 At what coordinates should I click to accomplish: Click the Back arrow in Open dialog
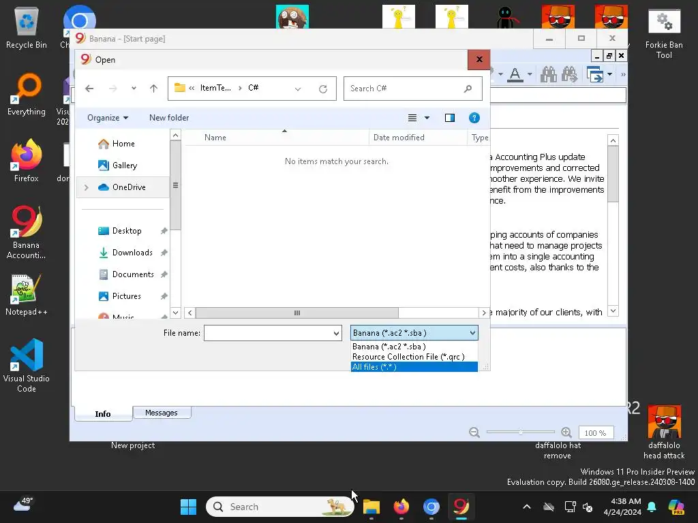click(x=89, y=89)
